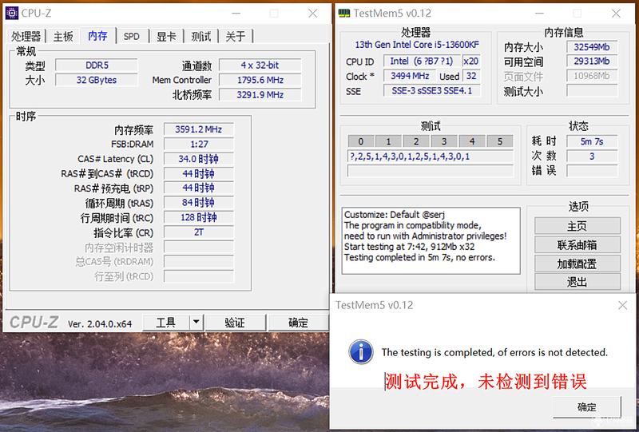Click the SSE-3 sSSE3 SSE4.1 value
The width and height of the screenshot is (639, 432).
[431, 91]
